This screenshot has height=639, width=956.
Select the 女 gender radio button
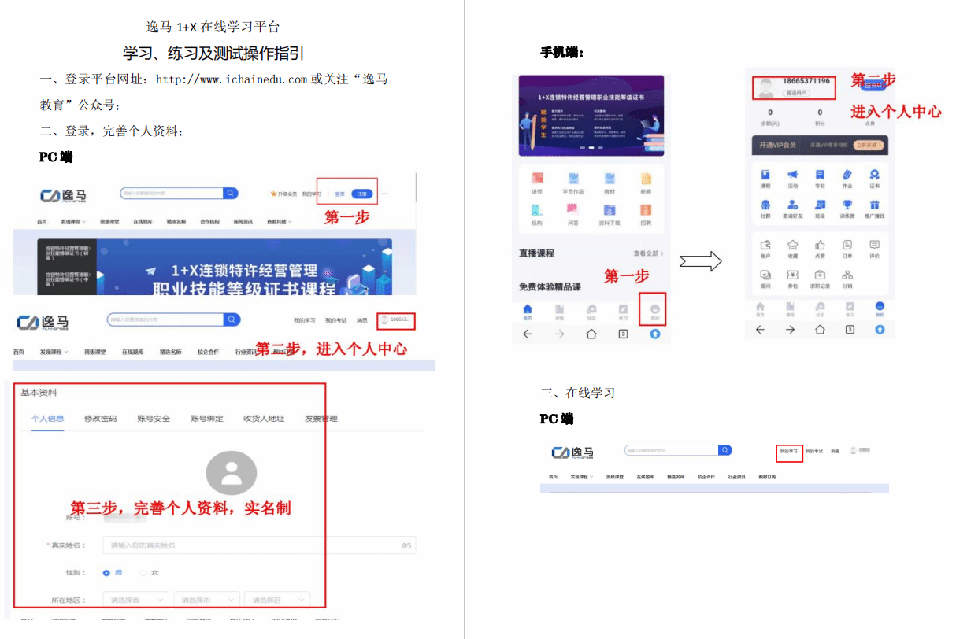(143, 573)
